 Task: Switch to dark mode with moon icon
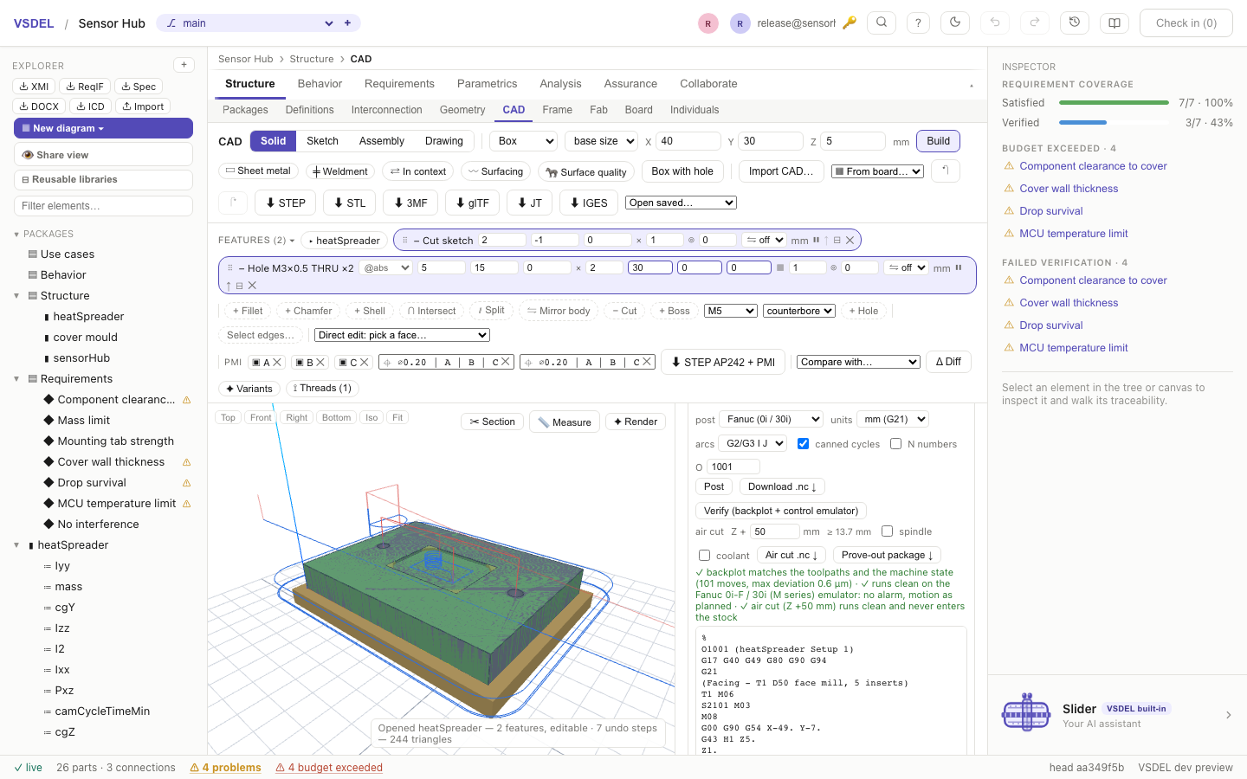955,23
